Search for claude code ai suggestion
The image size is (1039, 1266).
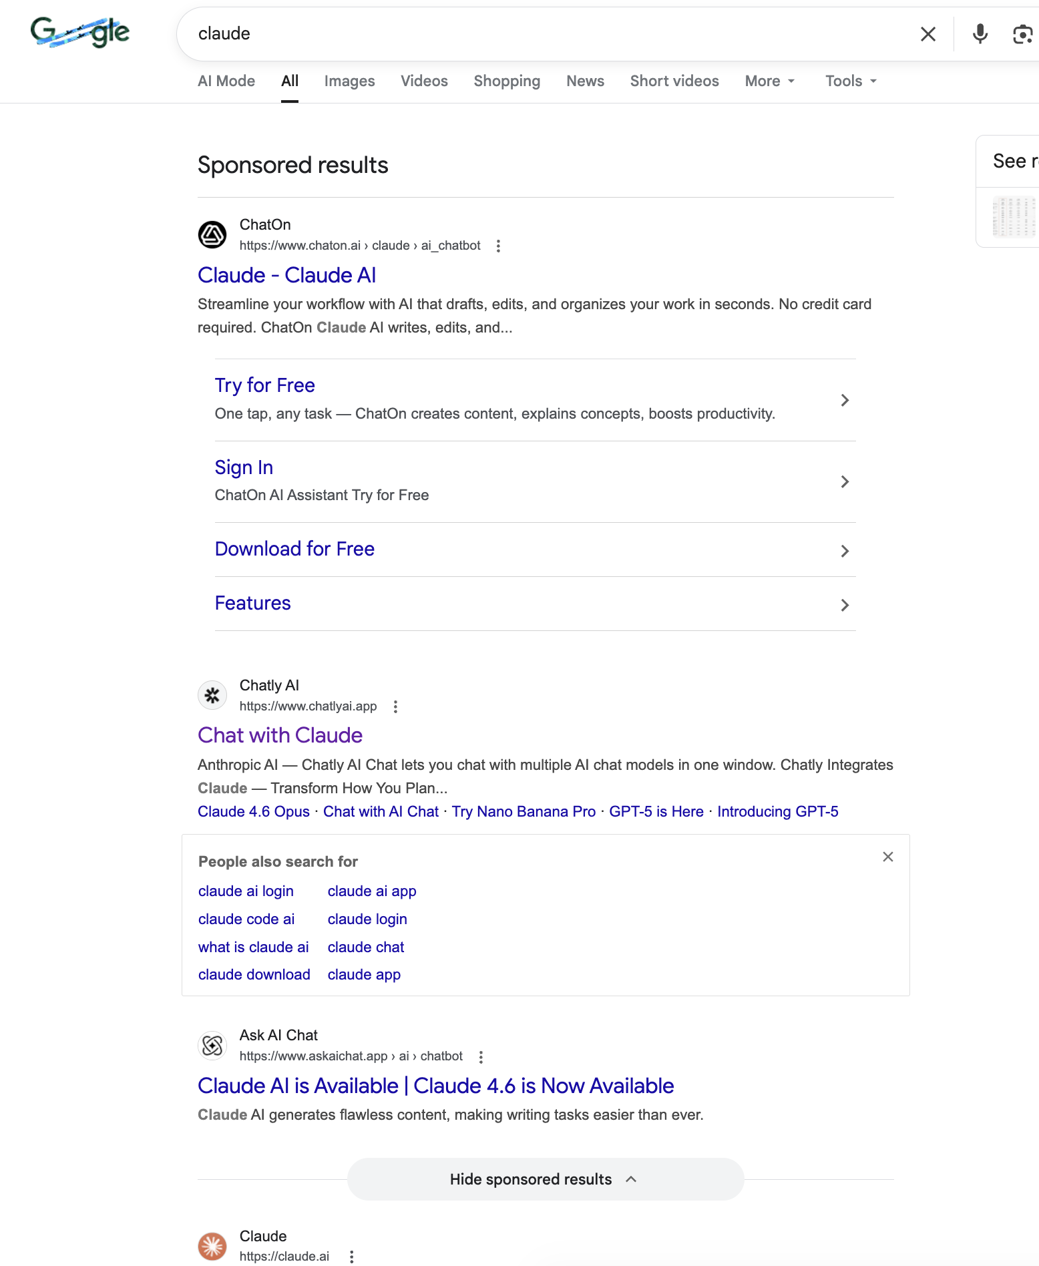coord(246,919)
